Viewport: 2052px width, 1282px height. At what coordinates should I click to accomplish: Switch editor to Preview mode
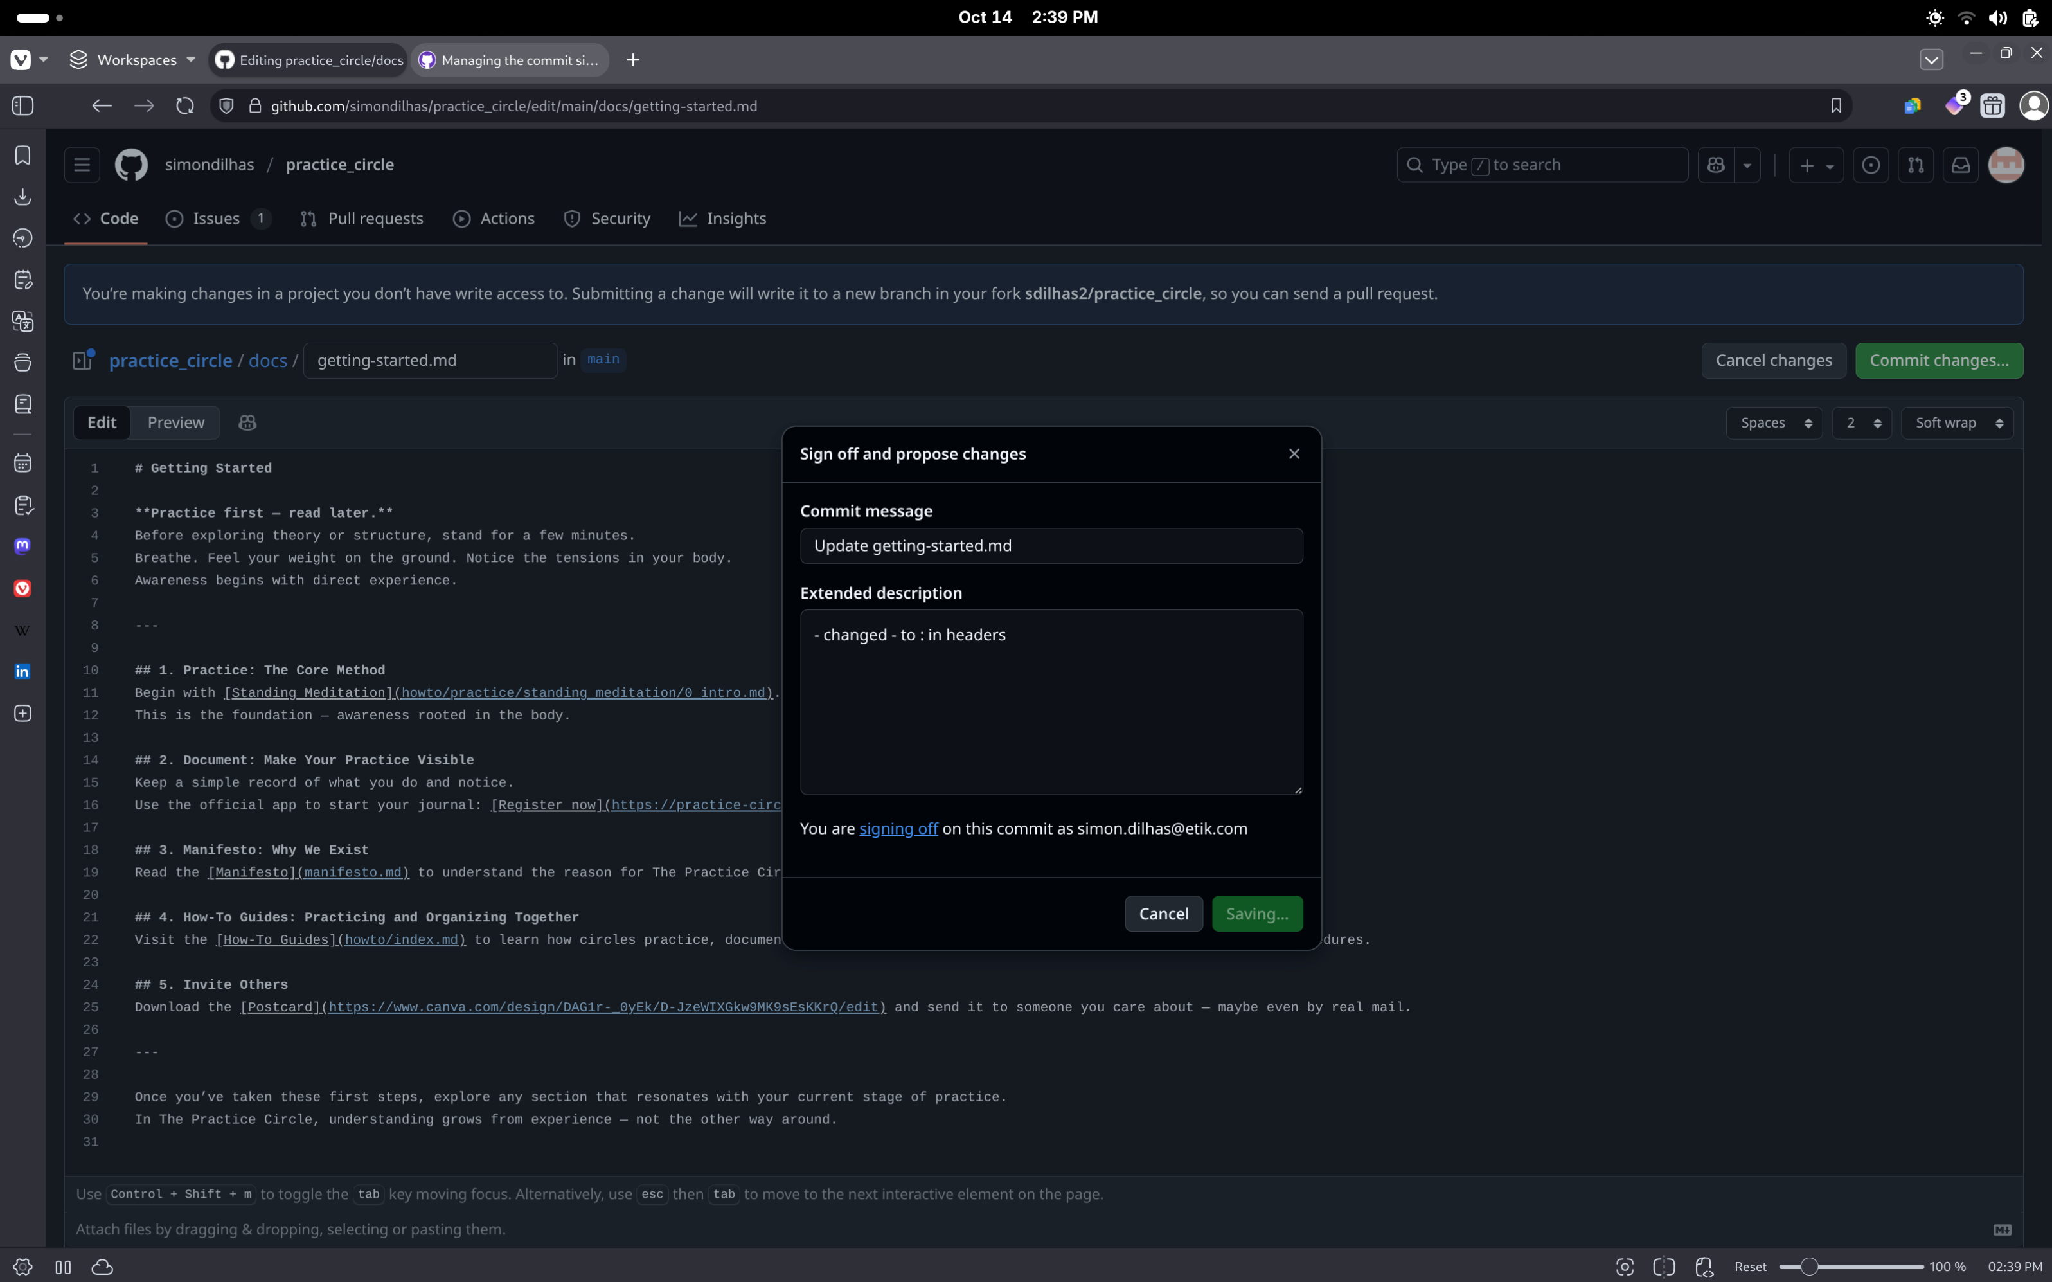pos(175,422)
